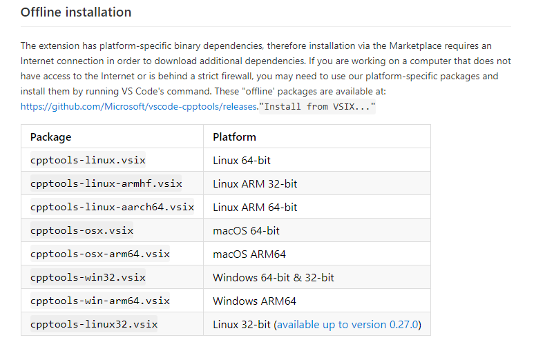Click the Platform column header

tap(234, 137)
